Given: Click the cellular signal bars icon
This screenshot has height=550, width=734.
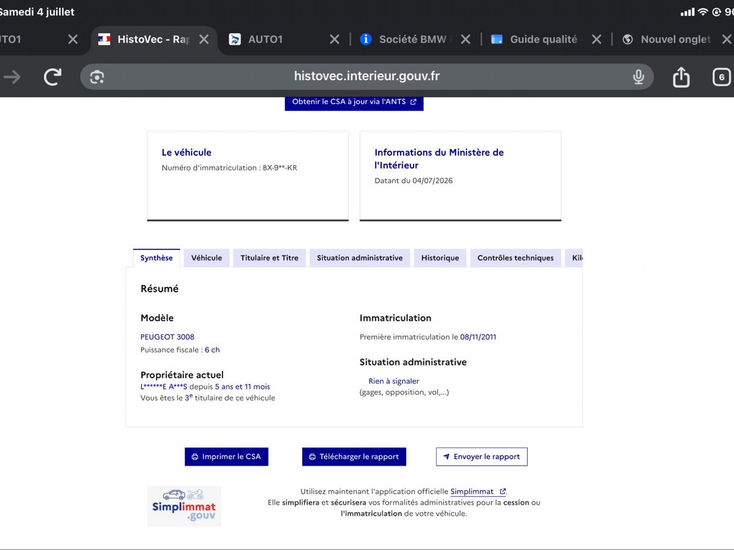Looking at the screenshot, I should pos(688,12).
